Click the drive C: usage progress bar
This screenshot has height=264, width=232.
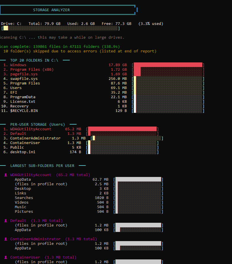point(61,28)
